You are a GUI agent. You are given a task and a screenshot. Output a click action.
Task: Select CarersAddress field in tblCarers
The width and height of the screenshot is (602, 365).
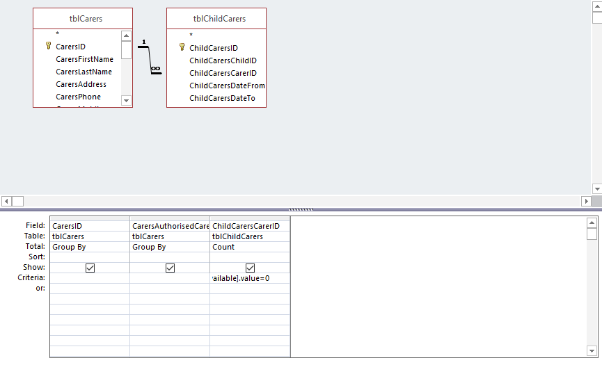pos(81,84)
